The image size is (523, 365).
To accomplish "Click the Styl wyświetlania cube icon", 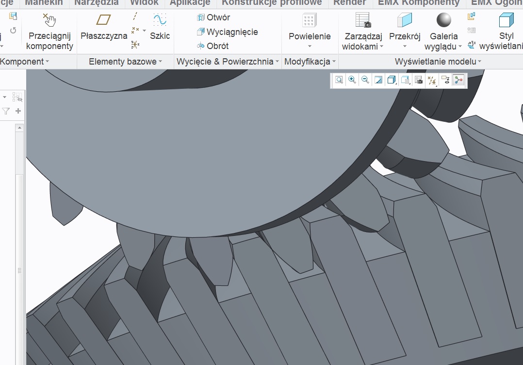I will coord(506,20).
